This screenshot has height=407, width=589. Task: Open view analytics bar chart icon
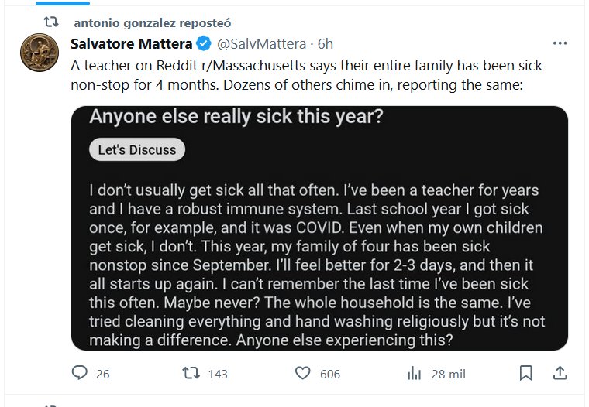[414, 373]
